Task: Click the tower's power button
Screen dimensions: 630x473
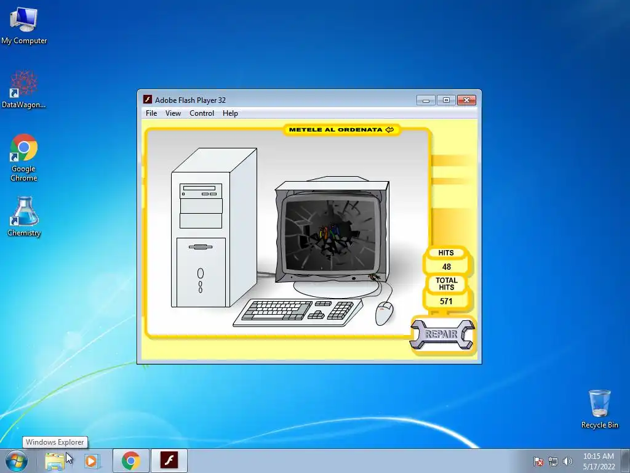Action: (201, 273)
